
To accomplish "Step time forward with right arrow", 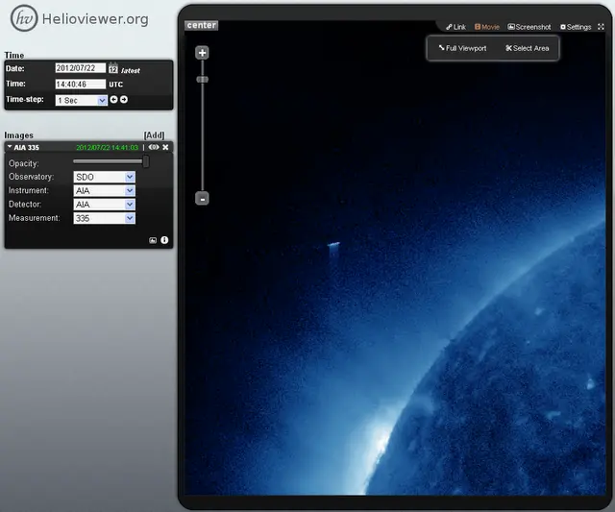I will click(x=124, y=100).
